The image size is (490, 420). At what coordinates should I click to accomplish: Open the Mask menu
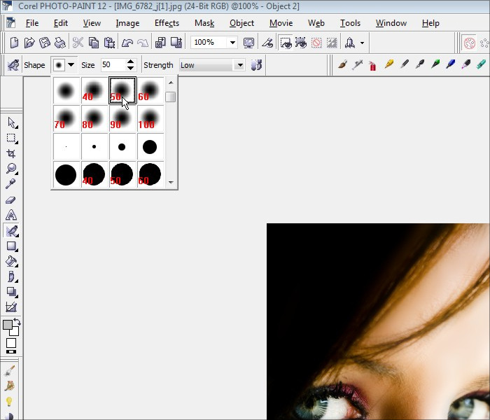click(204, 23)
